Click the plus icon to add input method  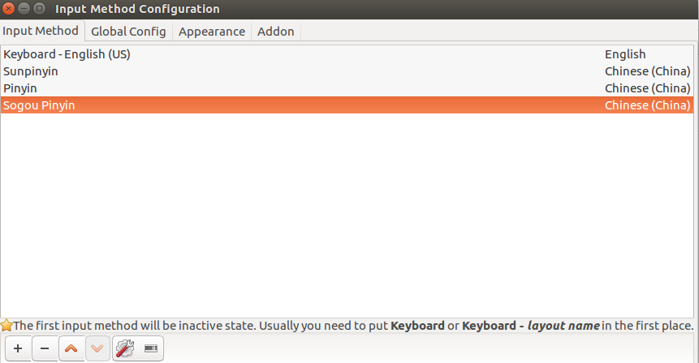point(18,348)
